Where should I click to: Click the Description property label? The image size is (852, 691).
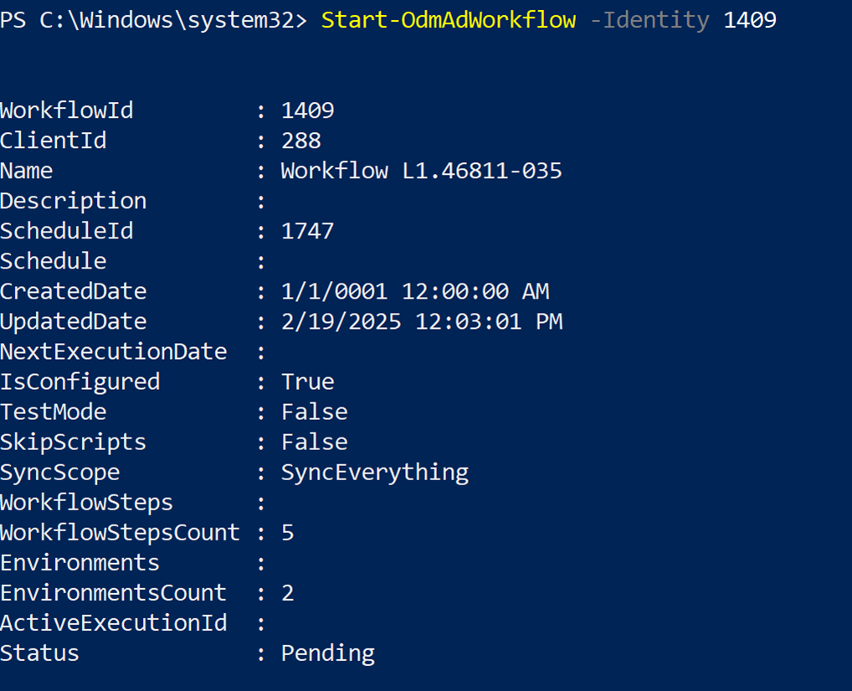point(73,202)
